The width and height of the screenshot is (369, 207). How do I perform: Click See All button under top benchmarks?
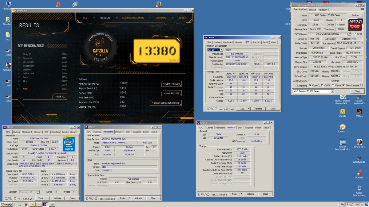[x=60, y=97]
